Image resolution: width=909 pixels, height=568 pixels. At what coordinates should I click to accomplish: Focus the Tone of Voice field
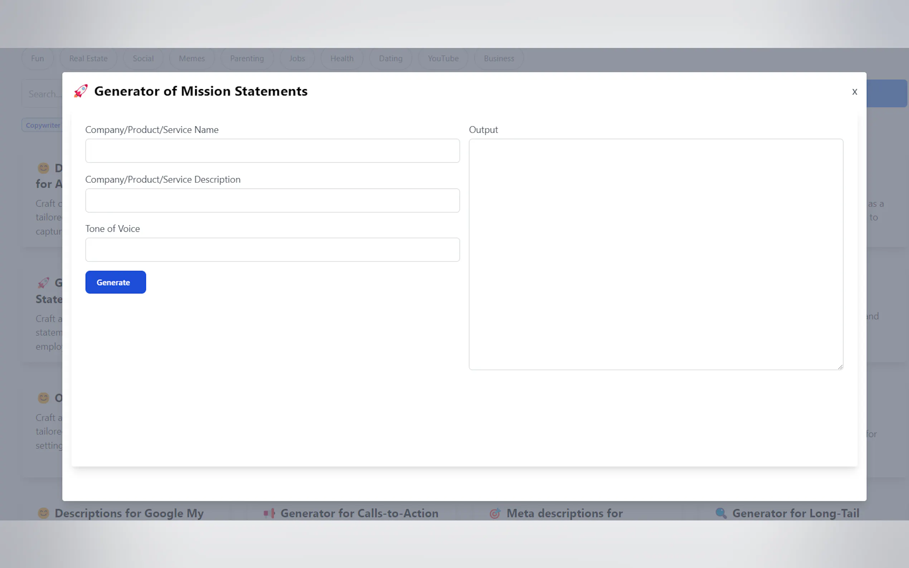(272, 250)
